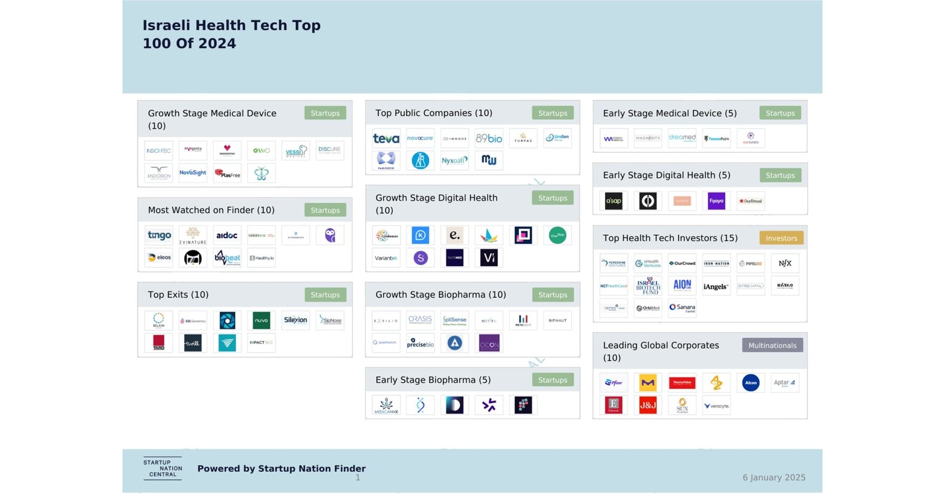Select the MEDICANNX leaf logo

click(x=386, y=405)
